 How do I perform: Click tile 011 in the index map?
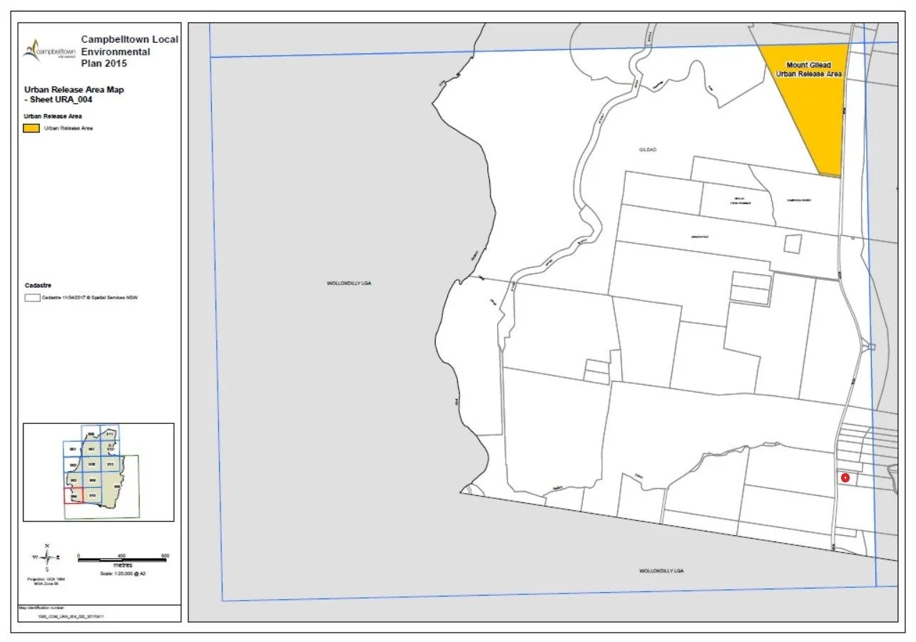(110, 433)
